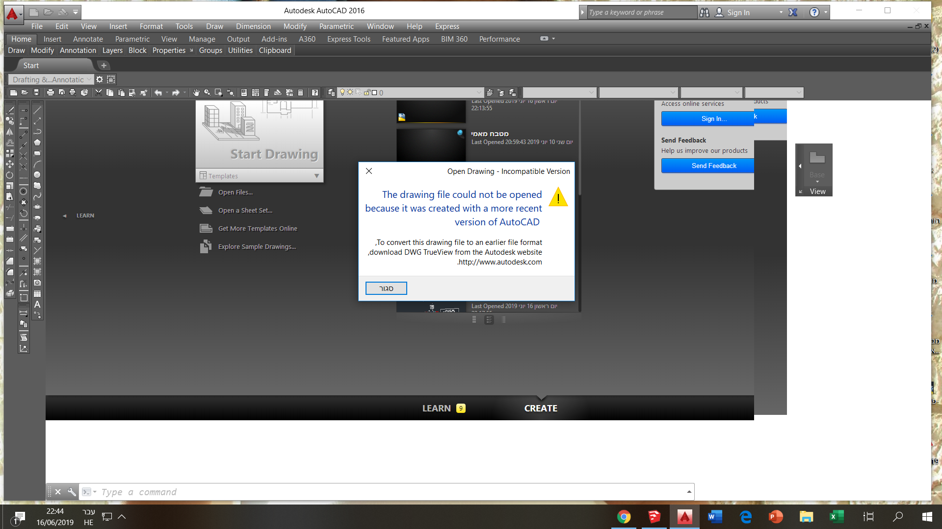Click the New drawing icon in the toolbar
Image resolution: width=942 pixels, height=529 pixels.
(13, 93)
